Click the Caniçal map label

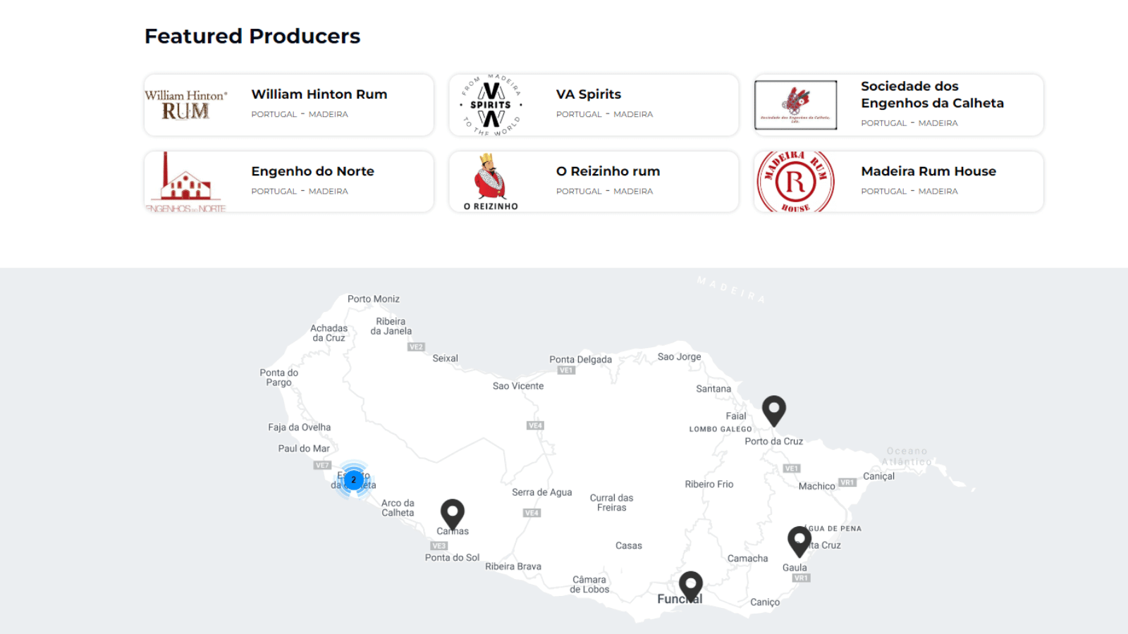point(878,476)
